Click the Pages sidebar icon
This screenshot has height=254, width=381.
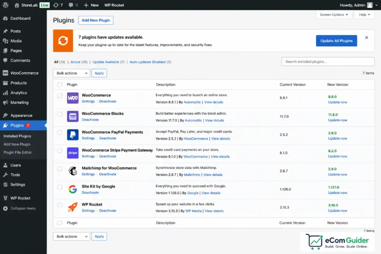[x=5, y=51]
